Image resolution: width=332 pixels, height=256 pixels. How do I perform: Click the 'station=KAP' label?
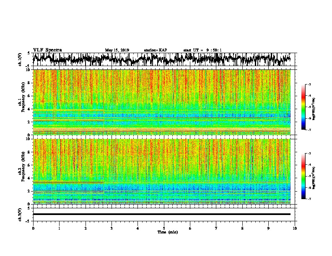(x=156, y=50)
